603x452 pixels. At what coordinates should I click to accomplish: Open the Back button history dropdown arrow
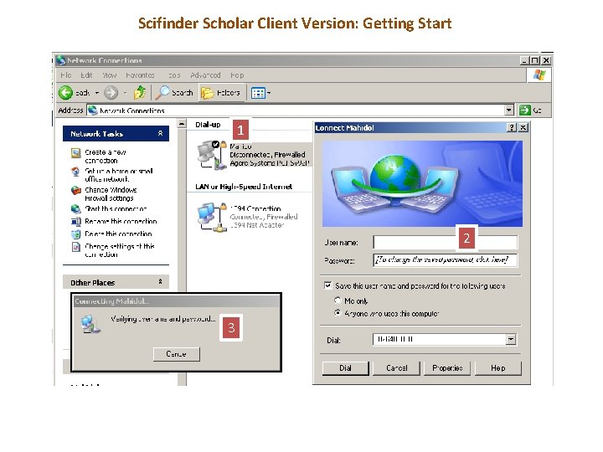coord(97,93)
